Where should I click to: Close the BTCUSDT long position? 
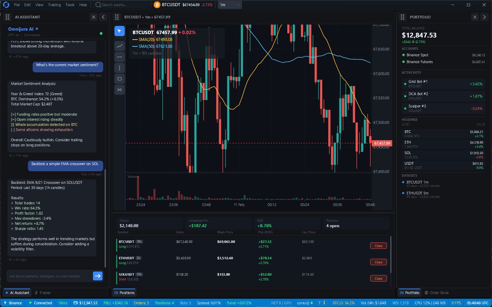tap(379, 246)
